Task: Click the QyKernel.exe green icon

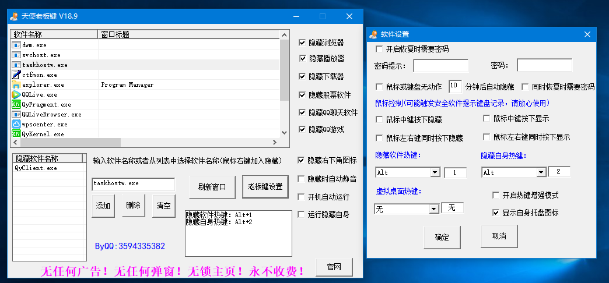Action: point(16,134)
